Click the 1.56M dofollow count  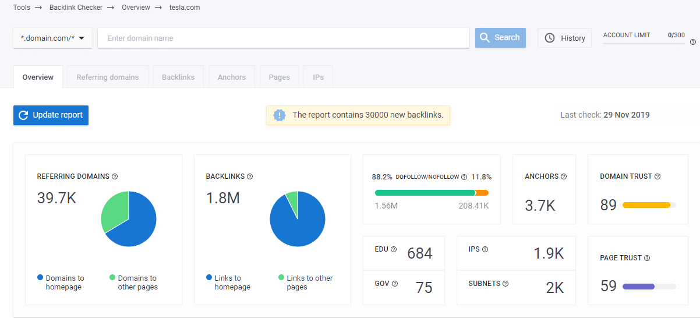click(386, 206)
